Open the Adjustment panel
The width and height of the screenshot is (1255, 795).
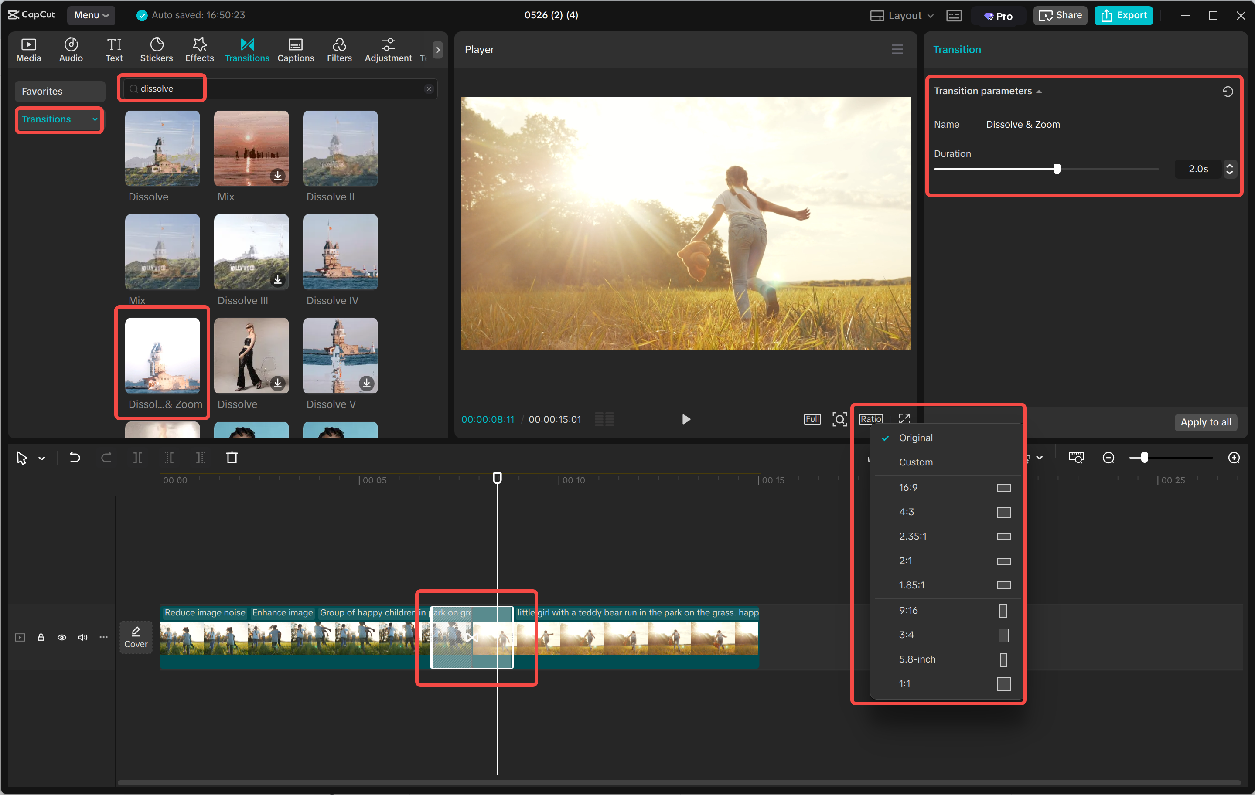[388, 49]
